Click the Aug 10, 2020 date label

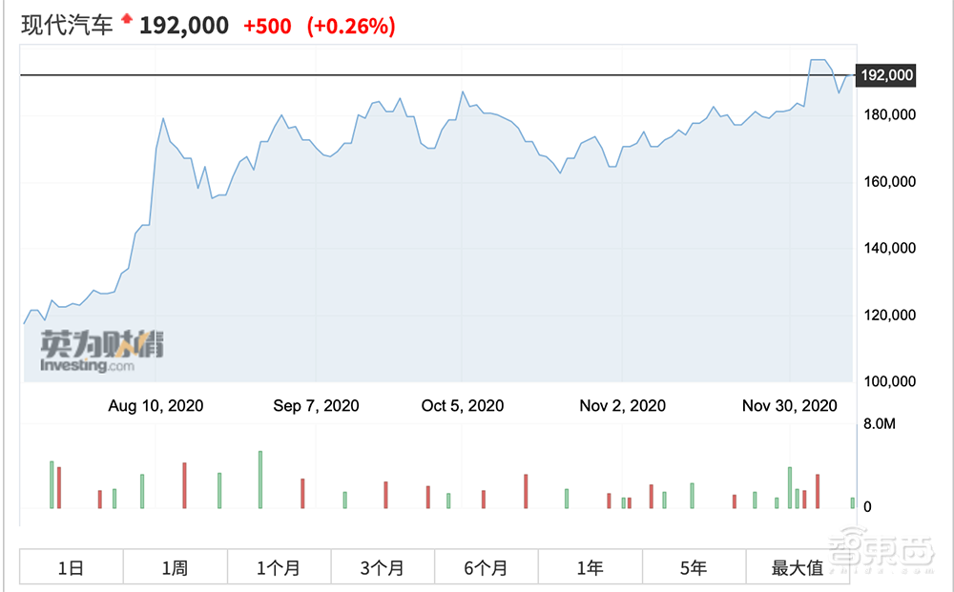tap(156, 406)
